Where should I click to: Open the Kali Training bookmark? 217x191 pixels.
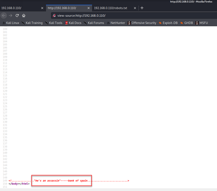click(x=32, y=23)
